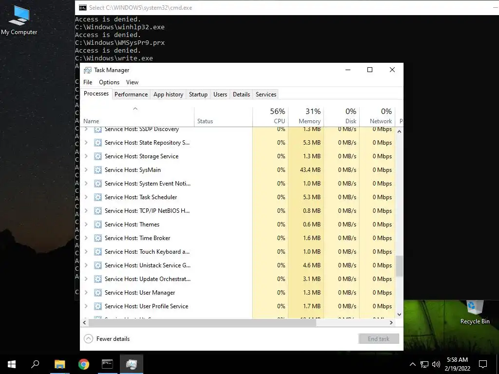Click gear icon of Service Host: User Manager

[97, 293]
